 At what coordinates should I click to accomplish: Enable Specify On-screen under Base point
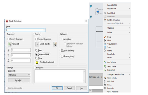pyautogui.click(x=9, y=39)
